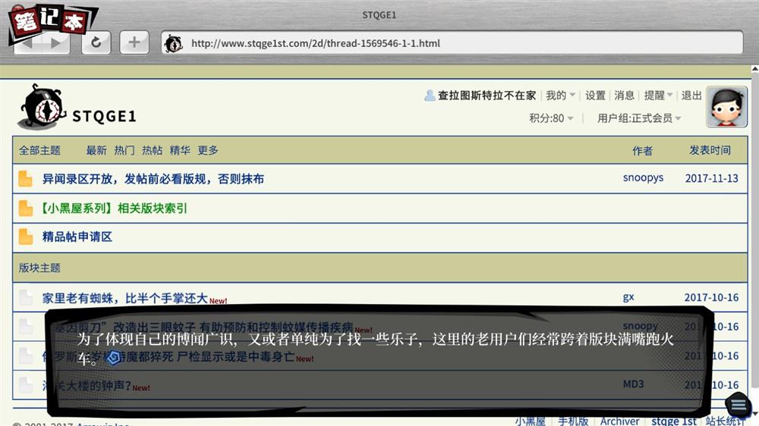Expand the 积分:80 dropdown
This screenshot has width=759, height=426.
pyautogui.click(x=551, y=118)
